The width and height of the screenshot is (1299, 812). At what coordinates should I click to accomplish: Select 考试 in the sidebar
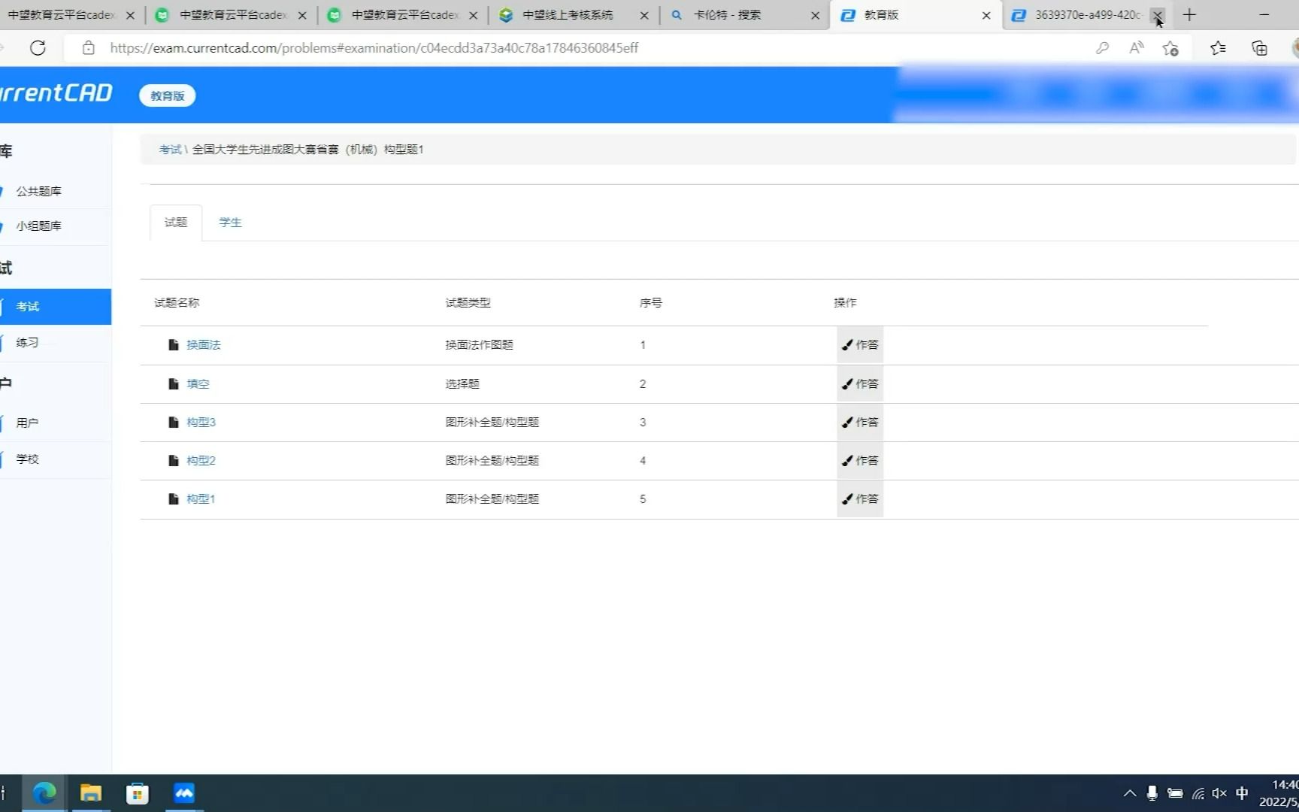(56, 307)
